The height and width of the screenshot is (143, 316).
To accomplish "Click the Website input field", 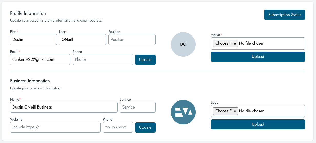I will tap(55, 127).
